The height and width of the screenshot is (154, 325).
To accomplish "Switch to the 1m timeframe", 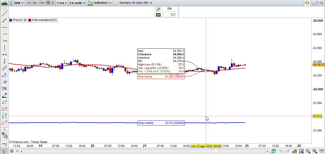I will [x=28, y=3].
